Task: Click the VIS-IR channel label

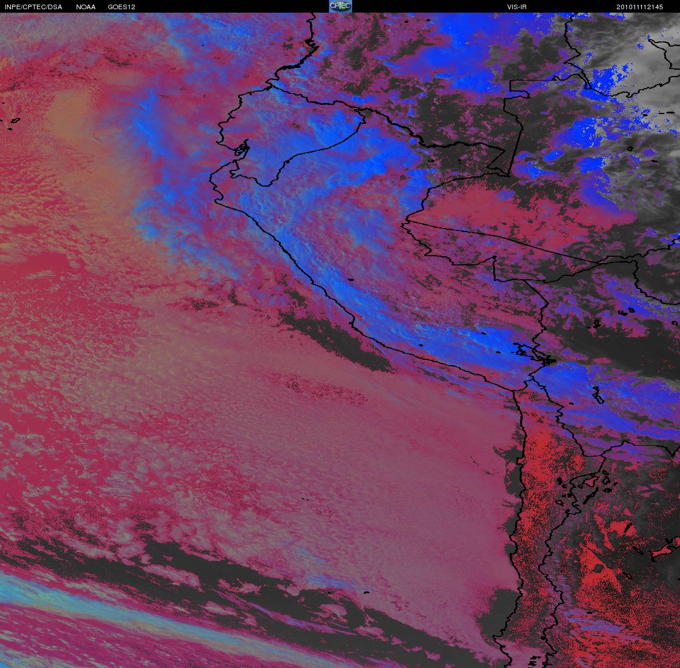Action: (517, 7)
